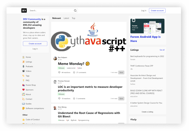Click the #programming tag

(84, 120)
